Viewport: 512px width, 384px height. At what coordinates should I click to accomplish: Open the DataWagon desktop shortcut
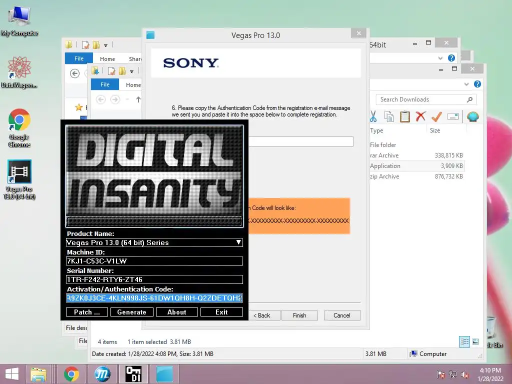point(19,72)
